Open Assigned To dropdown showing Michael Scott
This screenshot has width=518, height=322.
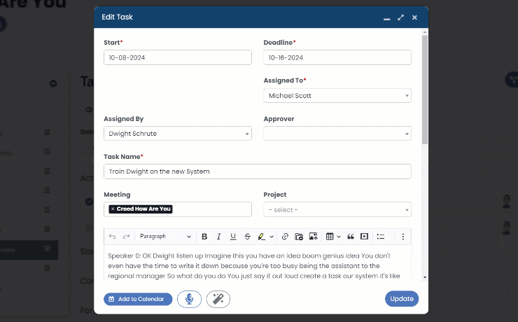(337, 95)
